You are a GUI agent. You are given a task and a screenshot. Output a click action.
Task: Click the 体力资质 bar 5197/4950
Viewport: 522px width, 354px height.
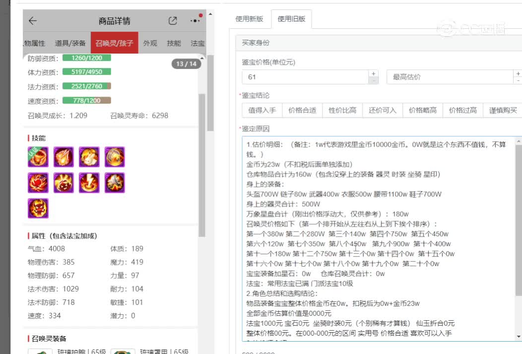(x=87, y=72)
